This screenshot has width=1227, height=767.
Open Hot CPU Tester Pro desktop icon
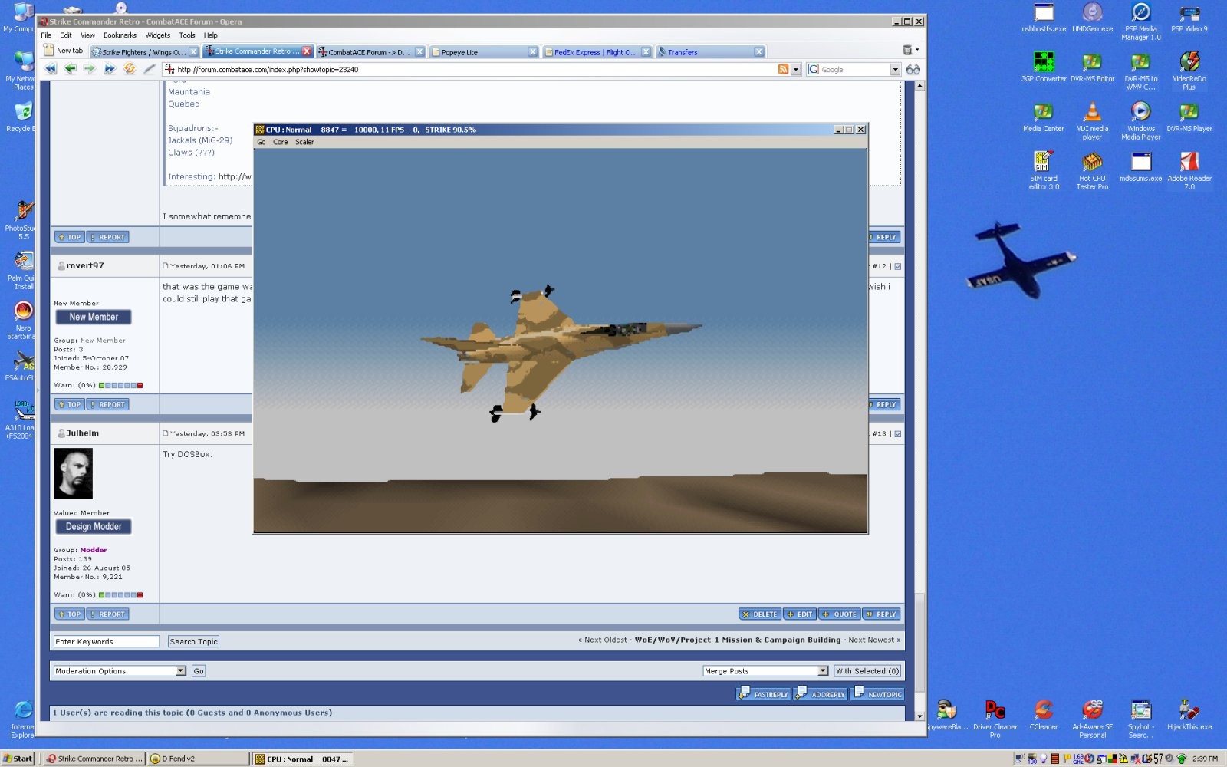coord(1092,170)
